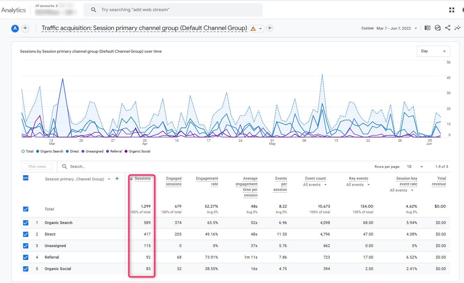Open the Key events All events dropdown
Image resolution: width=464 pixels, height=283 pixels.
coord(358,185)
